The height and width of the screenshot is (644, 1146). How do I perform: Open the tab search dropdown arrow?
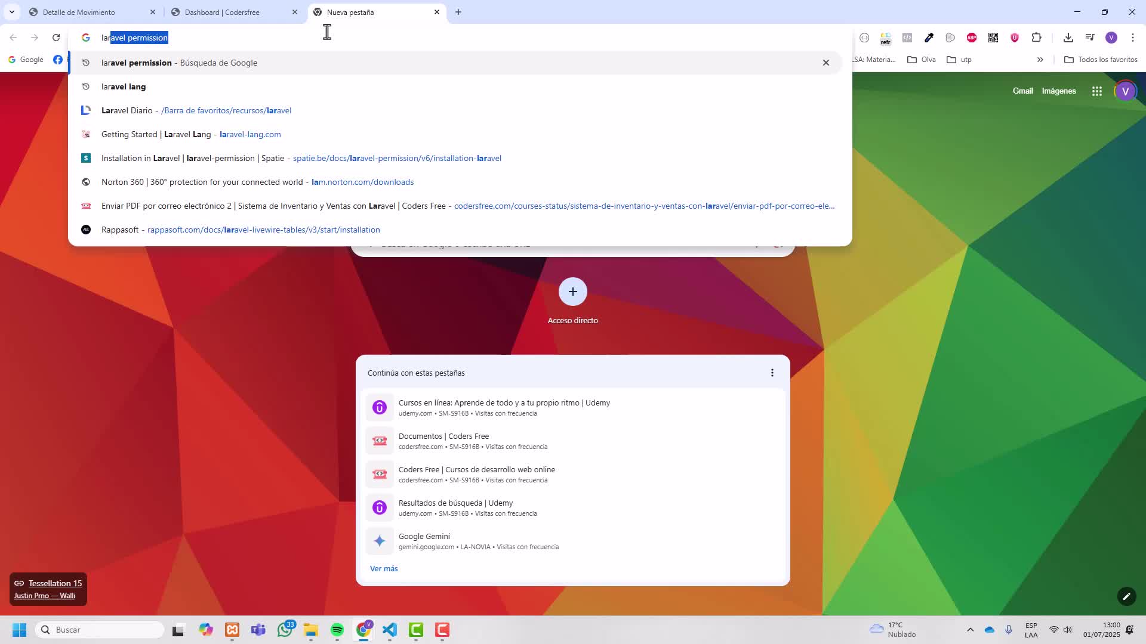point(12,12)
